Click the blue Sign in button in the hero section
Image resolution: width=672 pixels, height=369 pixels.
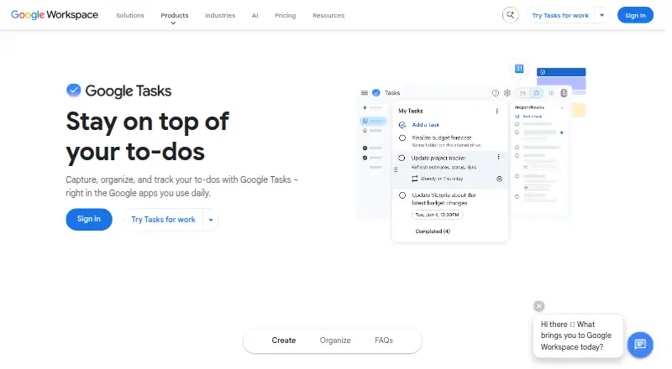[x=89, y=219]
